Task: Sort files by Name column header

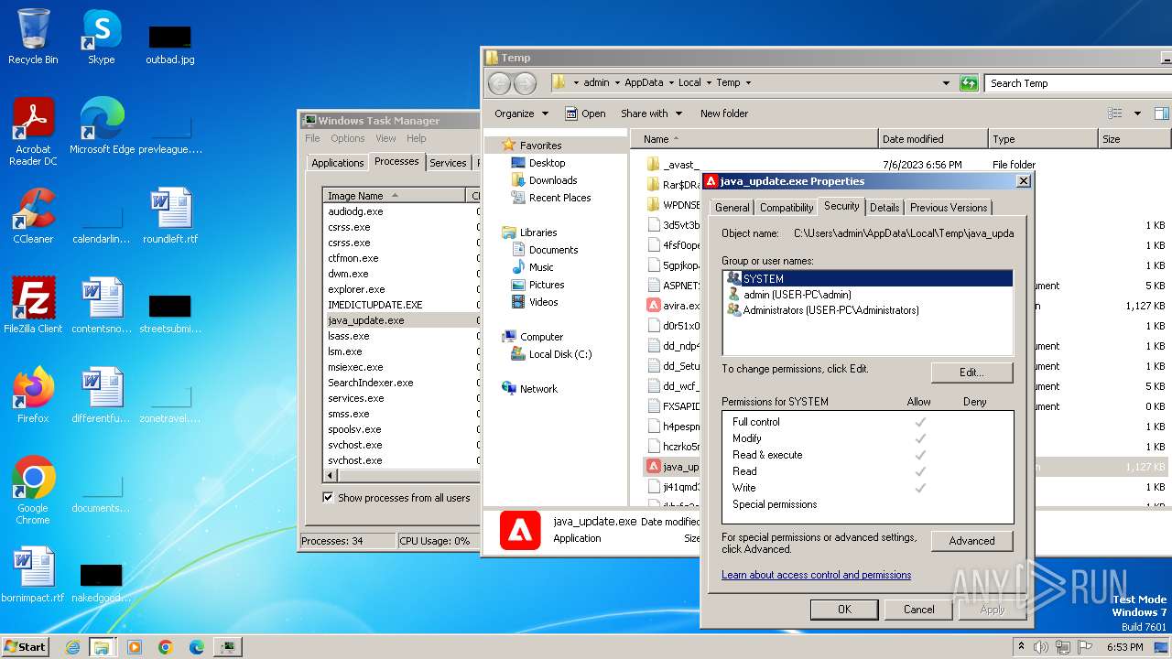Action: coord(754,139)
